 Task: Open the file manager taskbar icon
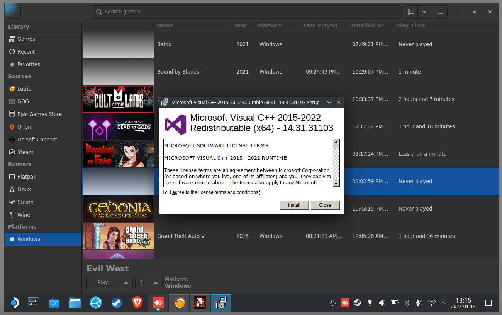coord(75,303)
